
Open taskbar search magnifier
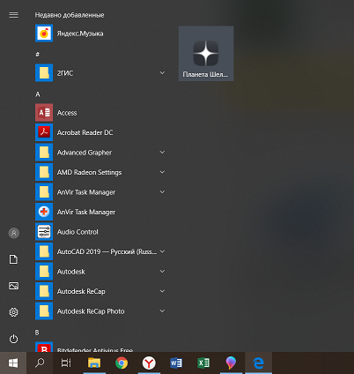pyautogui.click(x=40, y=363)
